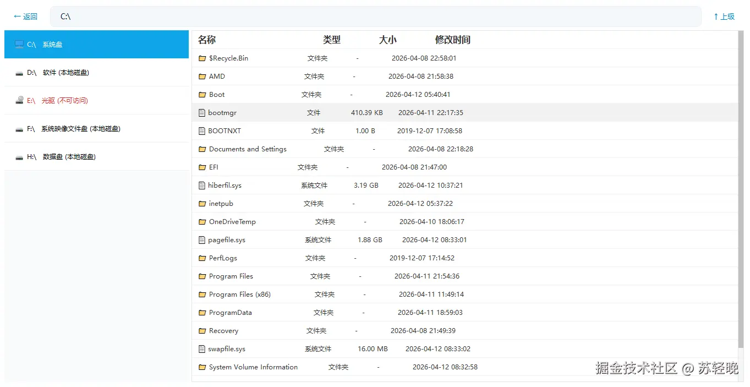The width and height of the screenshot is (750, 387).
Task: Click the 返回 back button
Action: pos(25,16)
